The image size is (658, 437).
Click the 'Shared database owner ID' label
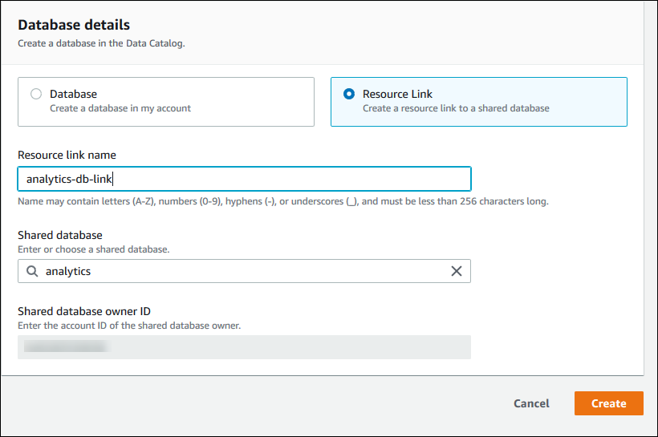tap(84, 311)
